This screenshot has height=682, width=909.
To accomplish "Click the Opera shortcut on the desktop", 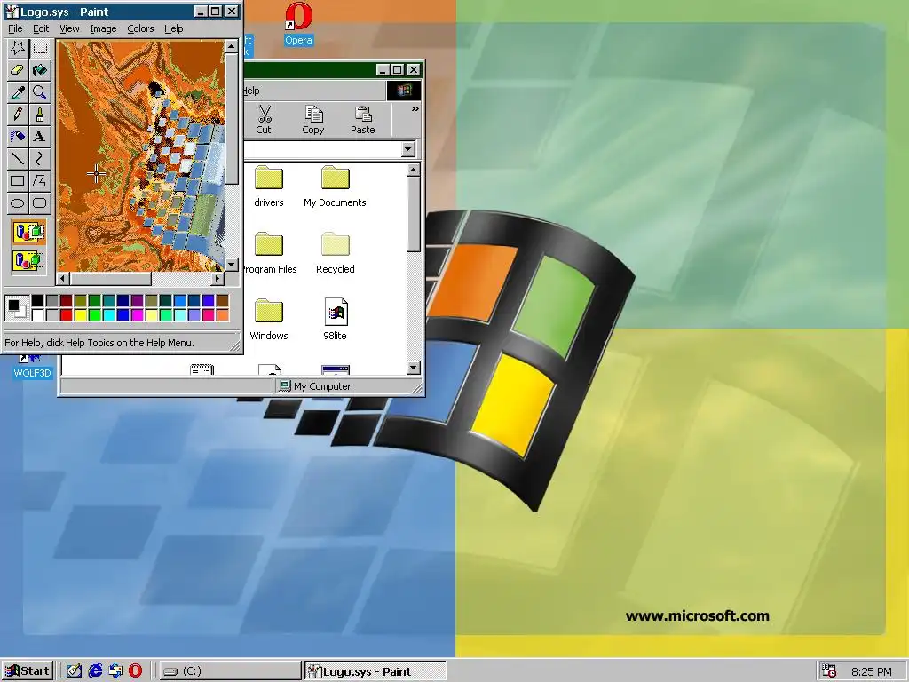I will pos(298,24).
